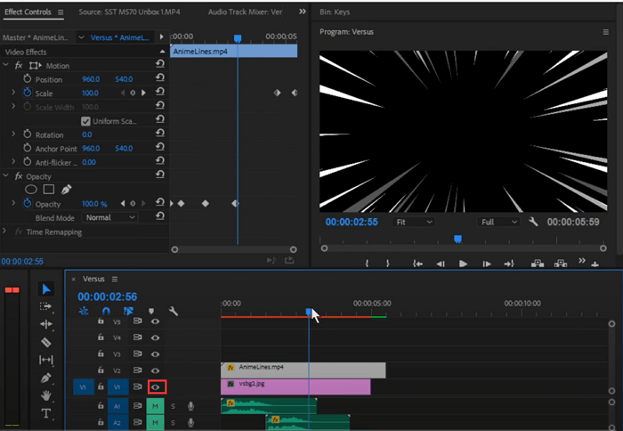Choose the Track Select Forward tool
623x431 pixels.
pyautogui.click(x=46, y=306)
